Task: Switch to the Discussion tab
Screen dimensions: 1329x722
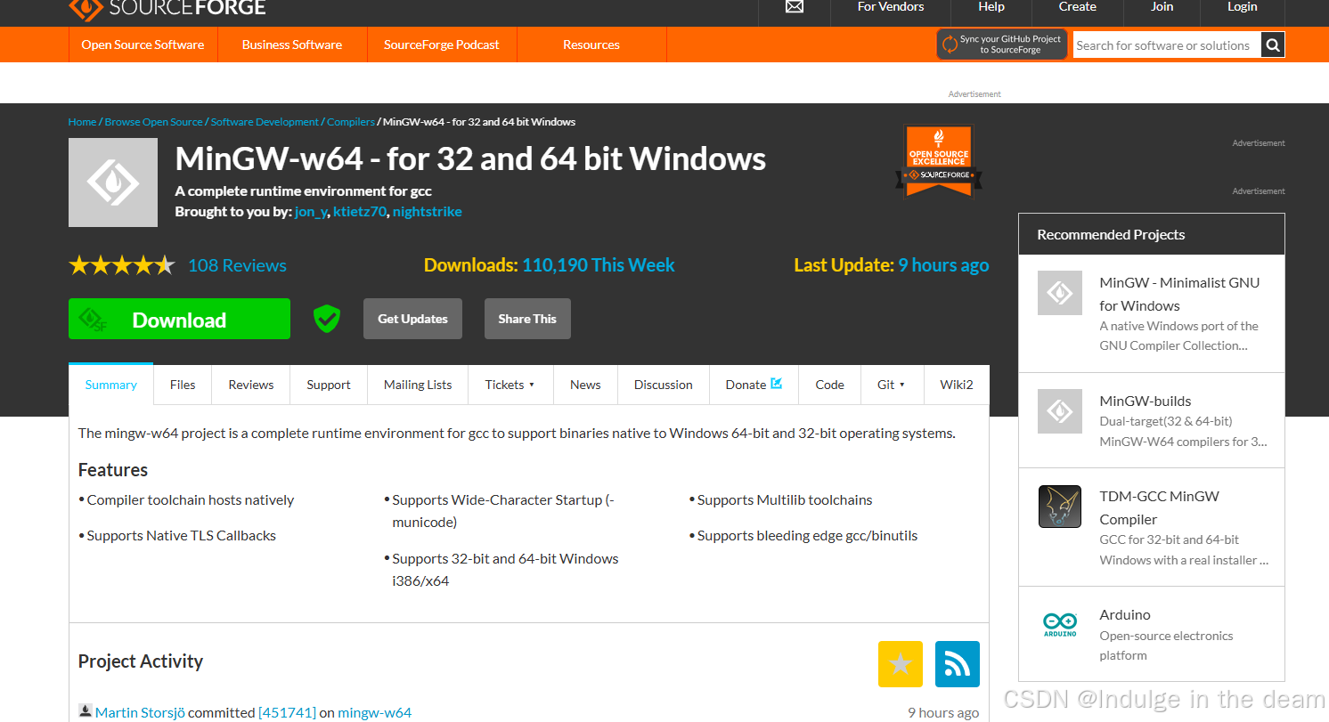Action: pos(664,385)
